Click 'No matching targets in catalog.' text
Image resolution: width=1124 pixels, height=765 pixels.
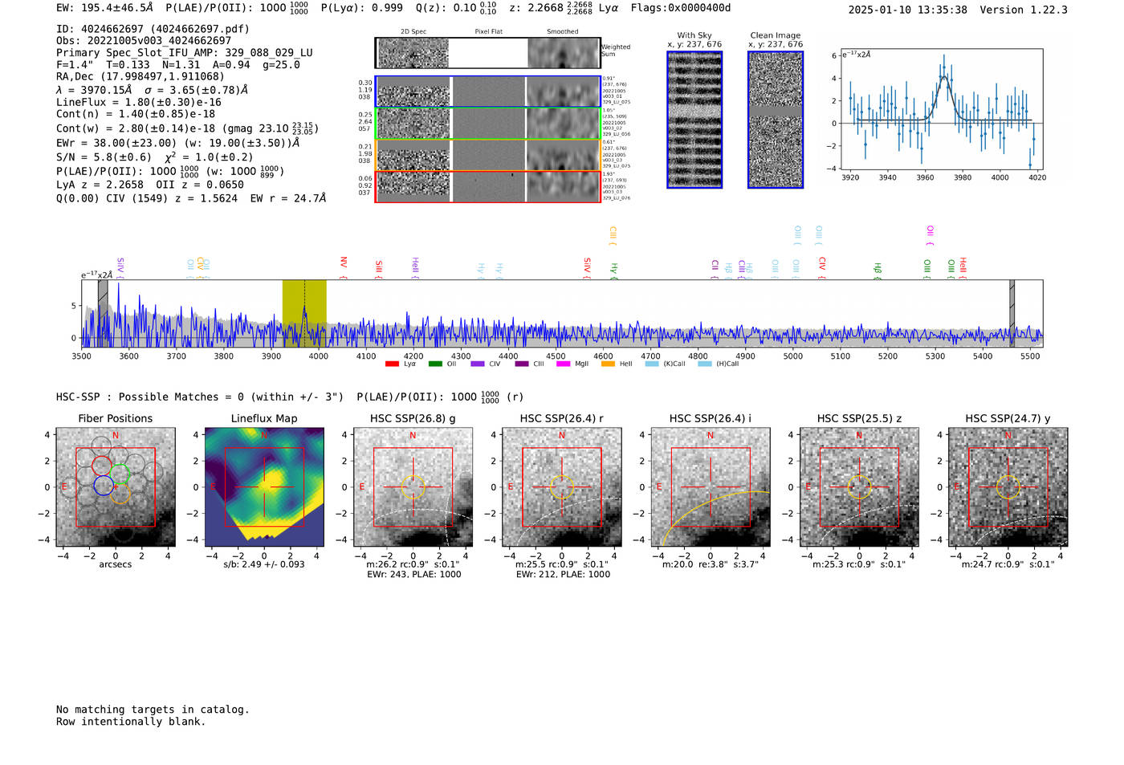point(153,710)
